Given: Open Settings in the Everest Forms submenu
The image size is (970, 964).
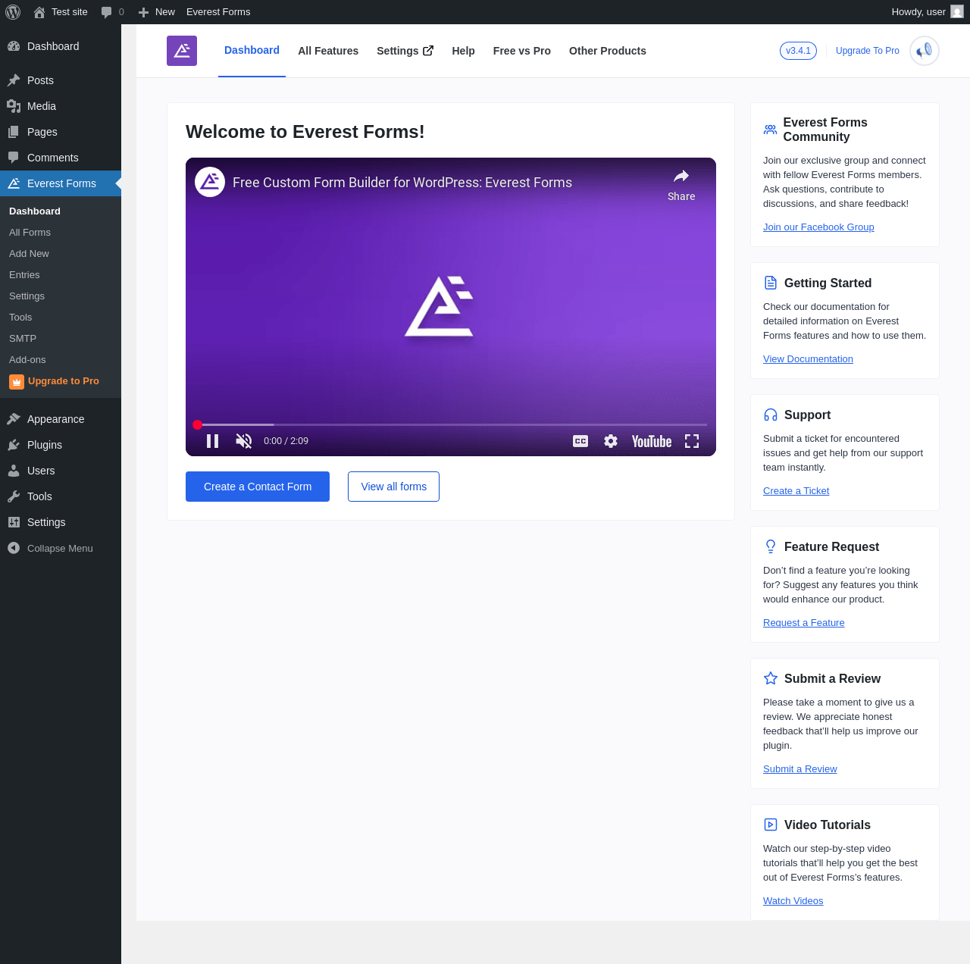Looking at the screenshot, I should pyautogui.click(x=27, y=296).
